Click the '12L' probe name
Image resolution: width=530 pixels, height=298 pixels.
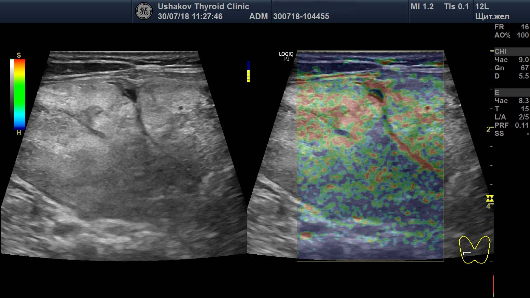482,6
